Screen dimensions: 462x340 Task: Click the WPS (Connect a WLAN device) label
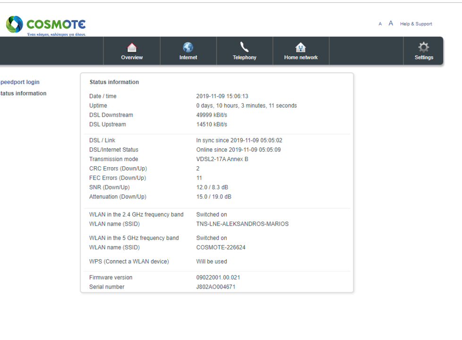pyautogui.click(x=129, y=262)
